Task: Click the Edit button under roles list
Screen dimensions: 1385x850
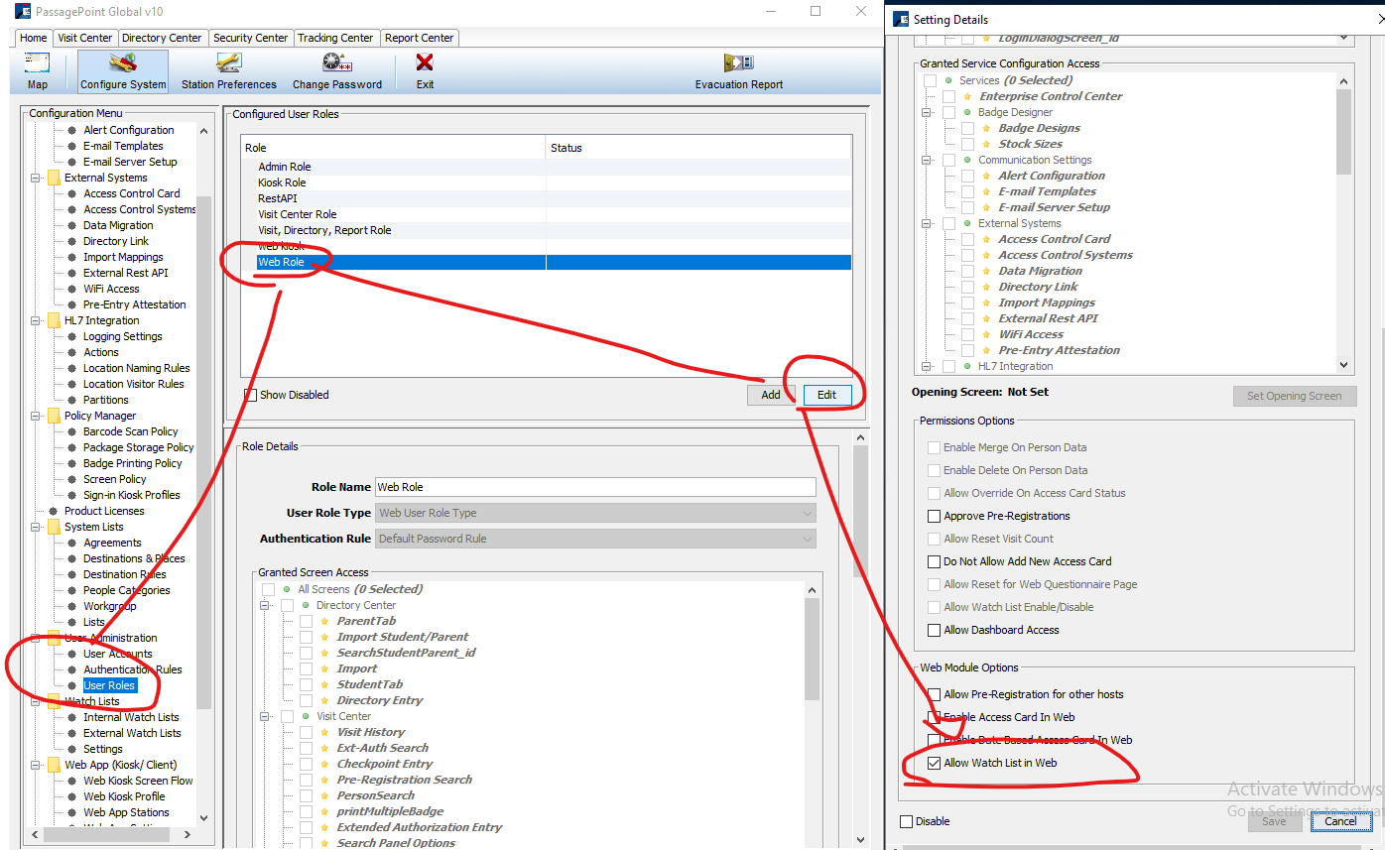Action: 826,395
